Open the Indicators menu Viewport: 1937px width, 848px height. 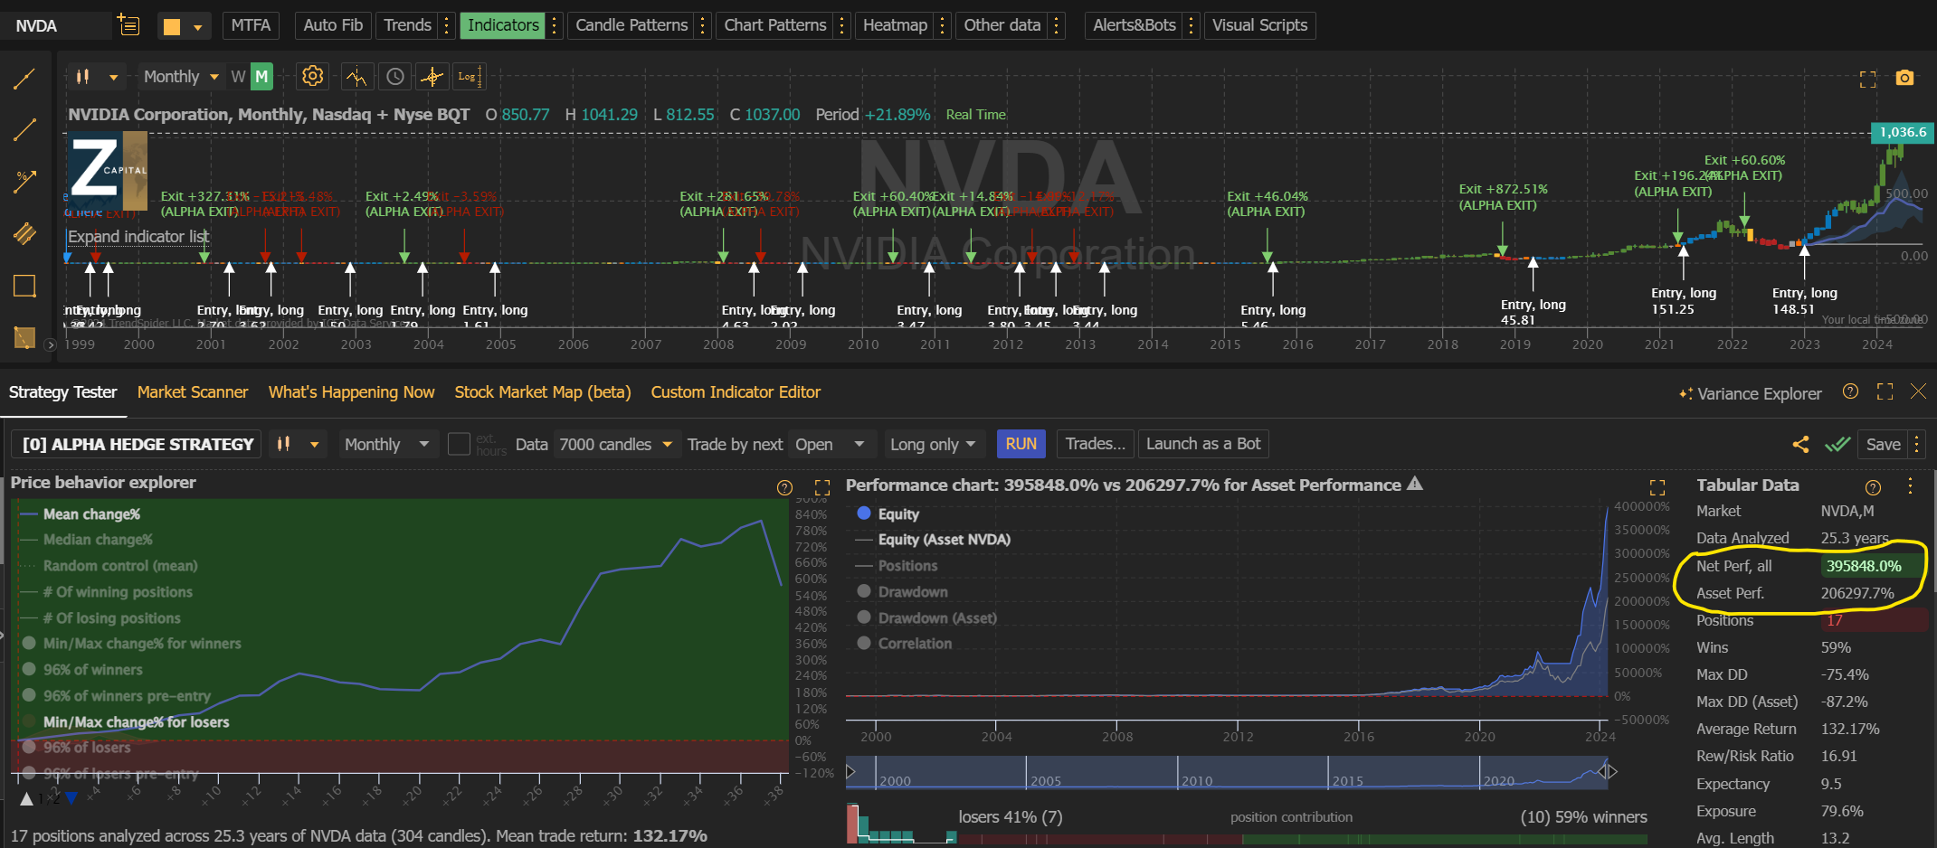[503, 25]
